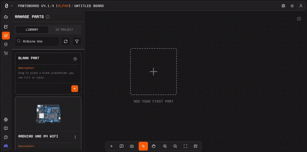Add the Blank Part with orange plus

[x=74, y=89]
